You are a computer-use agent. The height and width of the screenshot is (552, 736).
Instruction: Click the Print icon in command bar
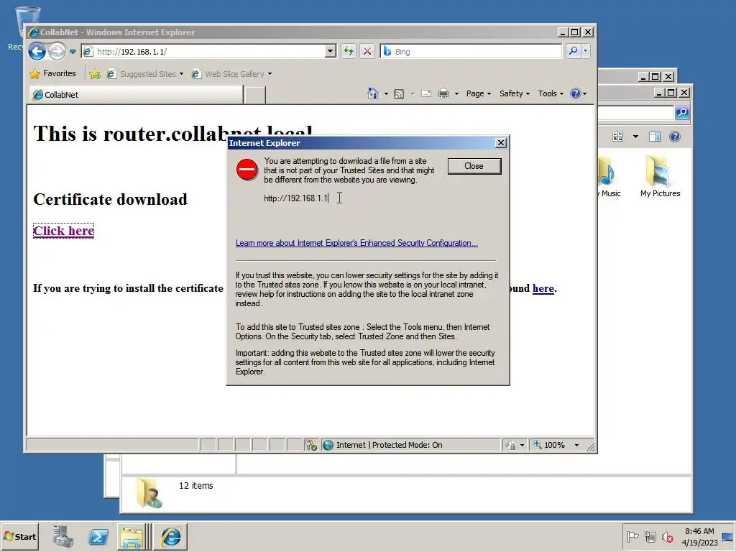tap(443, 94)
